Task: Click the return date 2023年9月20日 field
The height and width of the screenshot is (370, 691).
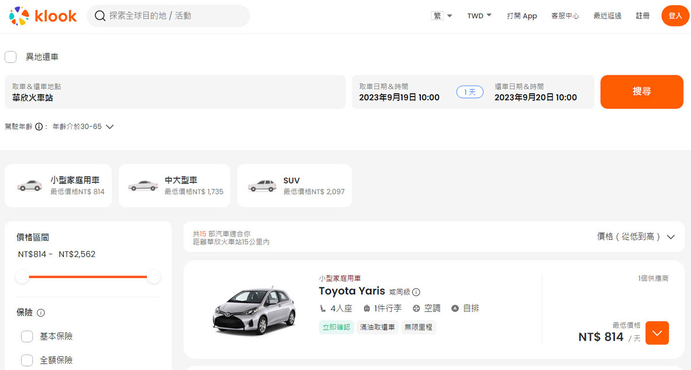Action: point(536,92)
